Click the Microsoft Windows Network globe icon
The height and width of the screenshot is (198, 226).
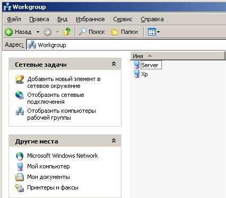20,156
